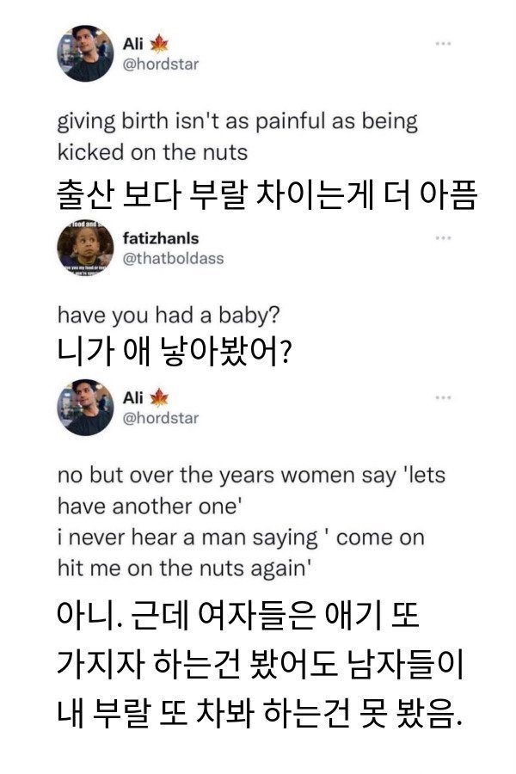This screenshot has height=774, width=516.
Task: Open the @hordstar handle on the bottom reply
Action: (x=161, y=418)
